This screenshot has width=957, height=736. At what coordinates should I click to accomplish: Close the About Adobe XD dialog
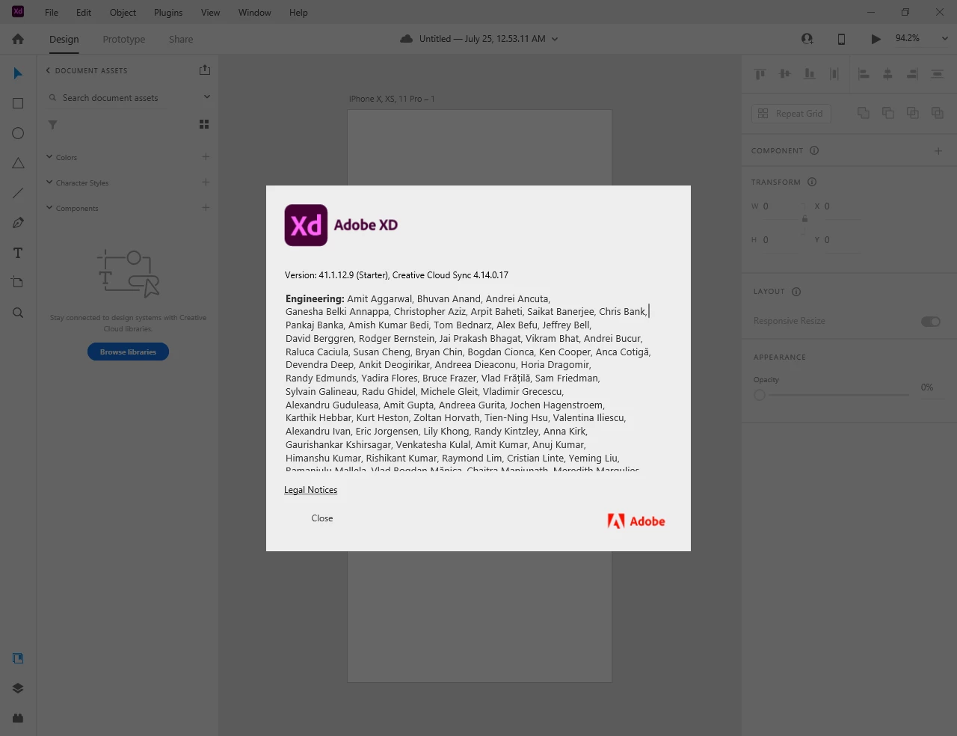(322, 518)
